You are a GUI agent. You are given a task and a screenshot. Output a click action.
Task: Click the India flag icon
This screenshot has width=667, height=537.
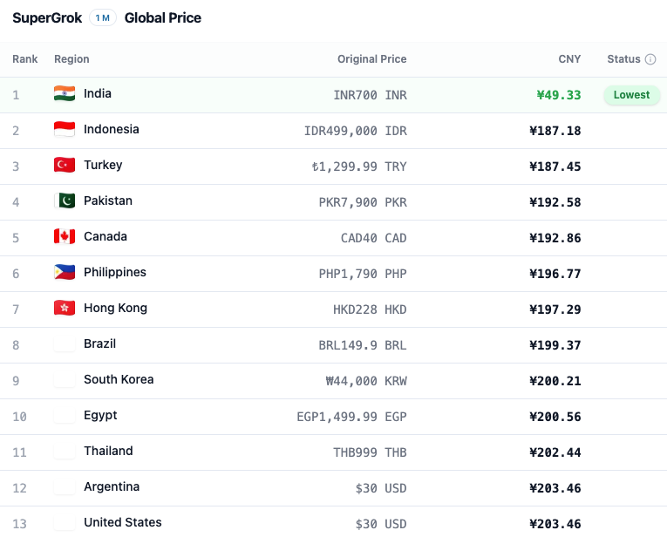tap(65, 93)
